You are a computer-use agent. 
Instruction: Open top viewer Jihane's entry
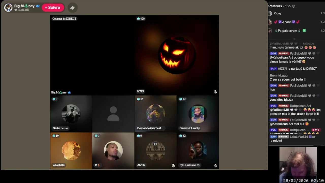[x=297, y=22]
